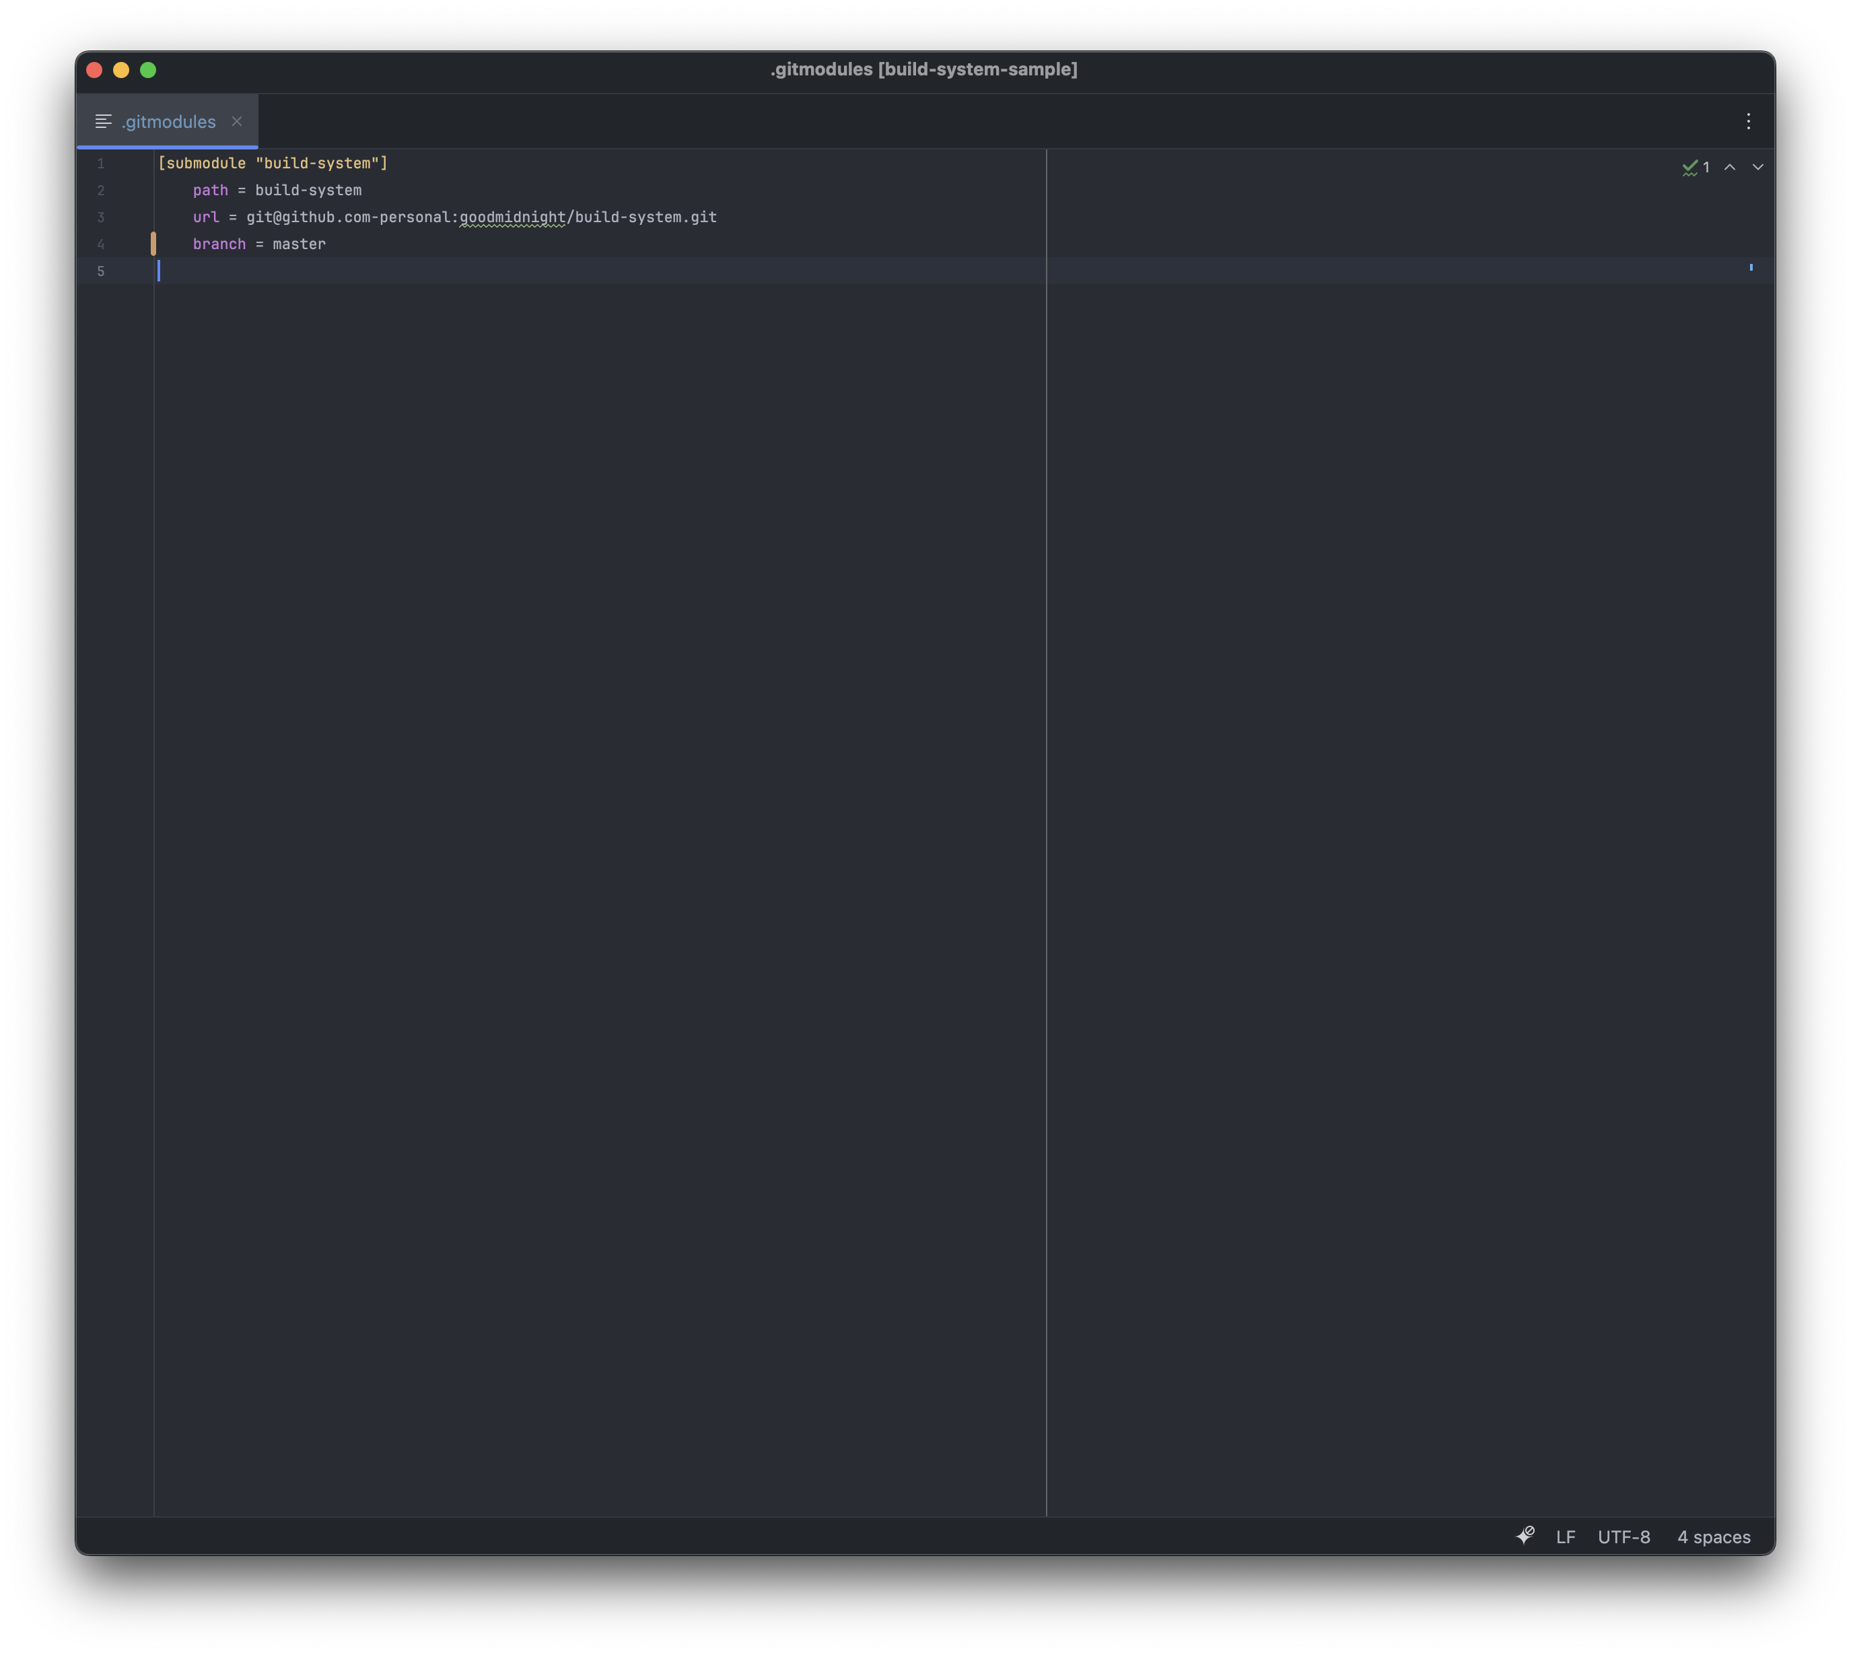Click the underlined word 'goodmidnight'

coord(513,217)
